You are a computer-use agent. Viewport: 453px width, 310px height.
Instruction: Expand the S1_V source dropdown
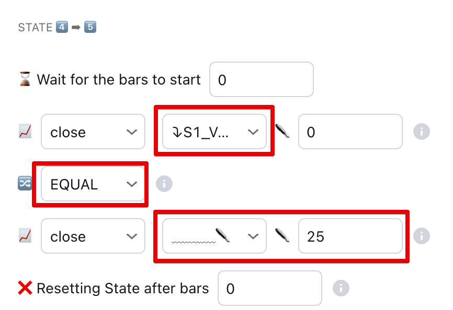pyautogui.click(x=214, y=132)
